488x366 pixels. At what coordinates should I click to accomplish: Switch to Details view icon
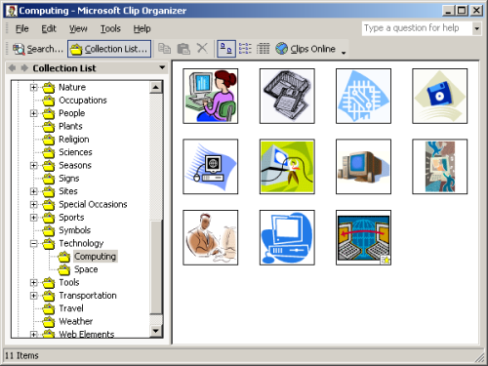263,49
